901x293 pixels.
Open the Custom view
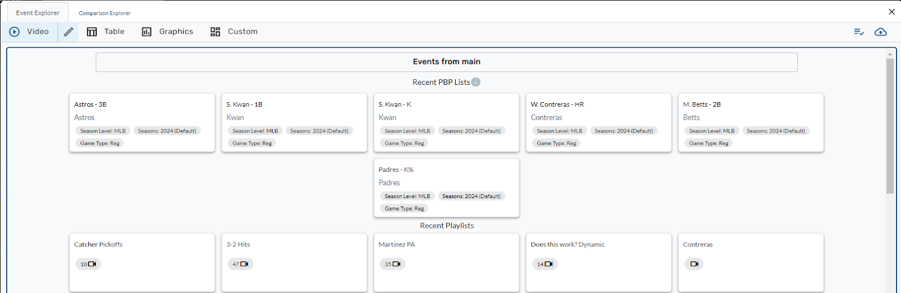pos(234,32)
